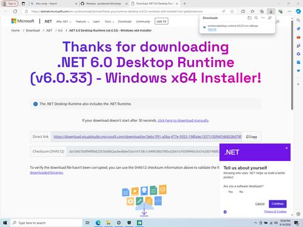303x227 pixels.
Task: Open File Explorer from taskbar
Action: click(108, 223)
